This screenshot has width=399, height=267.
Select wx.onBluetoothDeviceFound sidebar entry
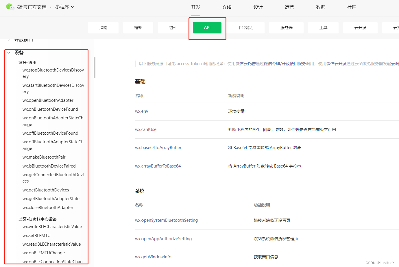pyautogui.click(x=50, y=109)
